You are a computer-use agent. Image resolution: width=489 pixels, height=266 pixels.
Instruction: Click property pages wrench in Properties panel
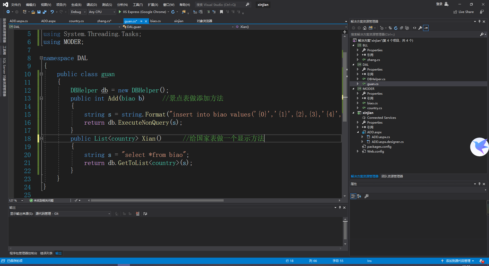[x=366, y=196]
